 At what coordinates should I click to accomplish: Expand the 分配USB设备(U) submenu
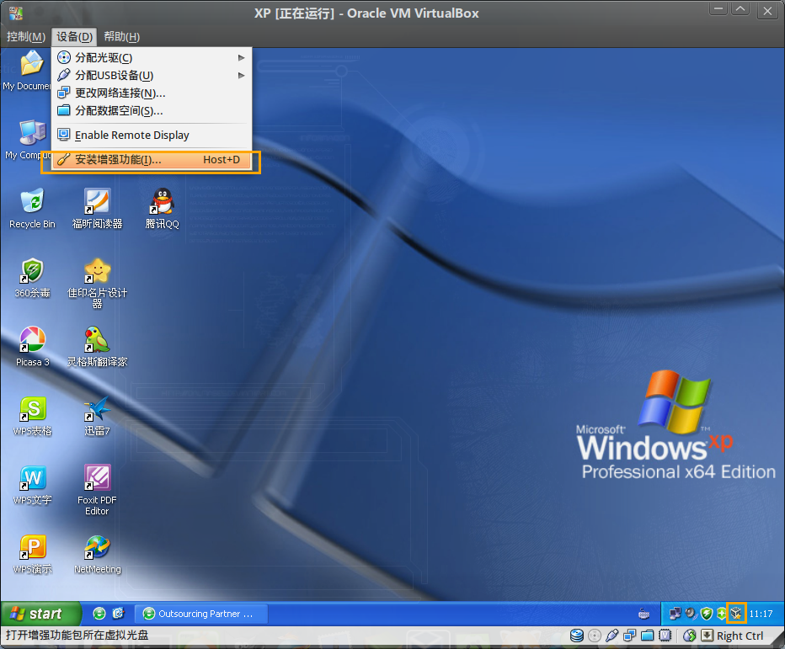coord(152,75)
